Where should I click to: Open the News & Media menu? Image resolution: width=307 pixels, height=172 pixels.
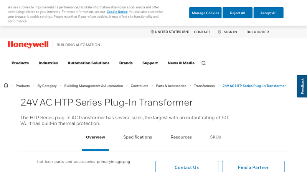181,63
